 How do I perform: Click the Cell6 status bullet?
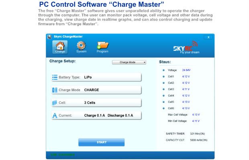(163, 108)
